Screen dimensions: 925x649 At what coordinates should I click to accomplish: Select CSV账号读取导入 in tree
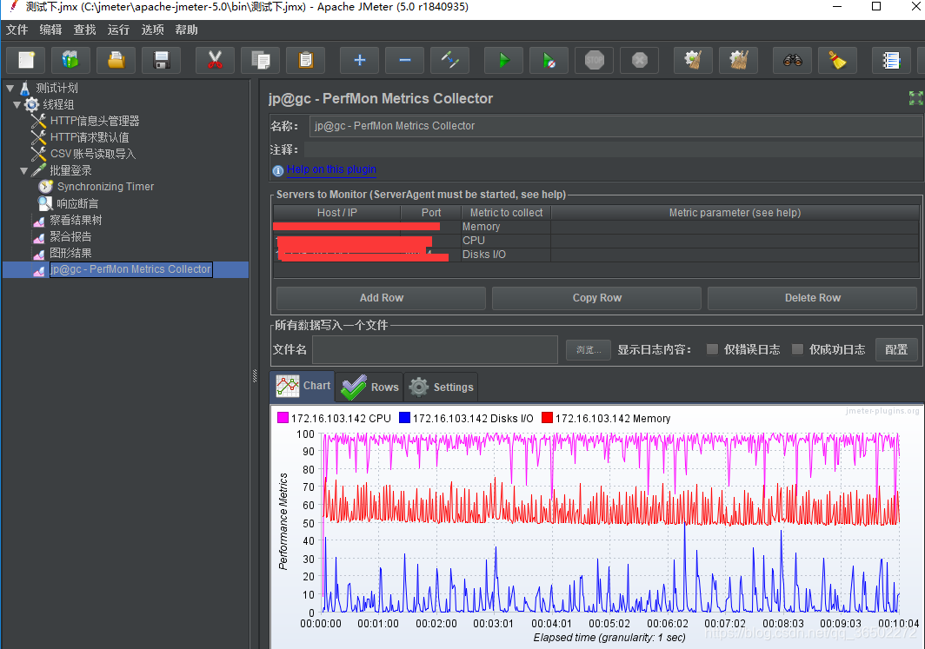[93, 154]
